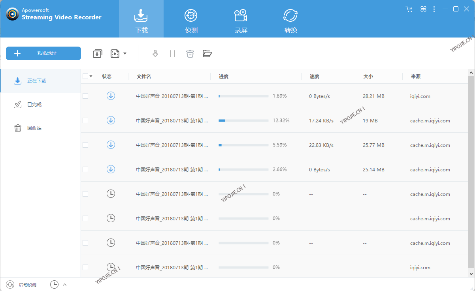The width and height of the screenshot is (475, 291).
Task: Start downloading selected tasks via download arrow icon
Action: [155, 53]
